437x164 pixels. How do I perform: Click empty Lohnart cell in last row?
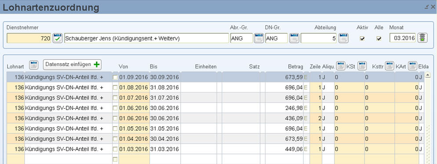point(16,159)
